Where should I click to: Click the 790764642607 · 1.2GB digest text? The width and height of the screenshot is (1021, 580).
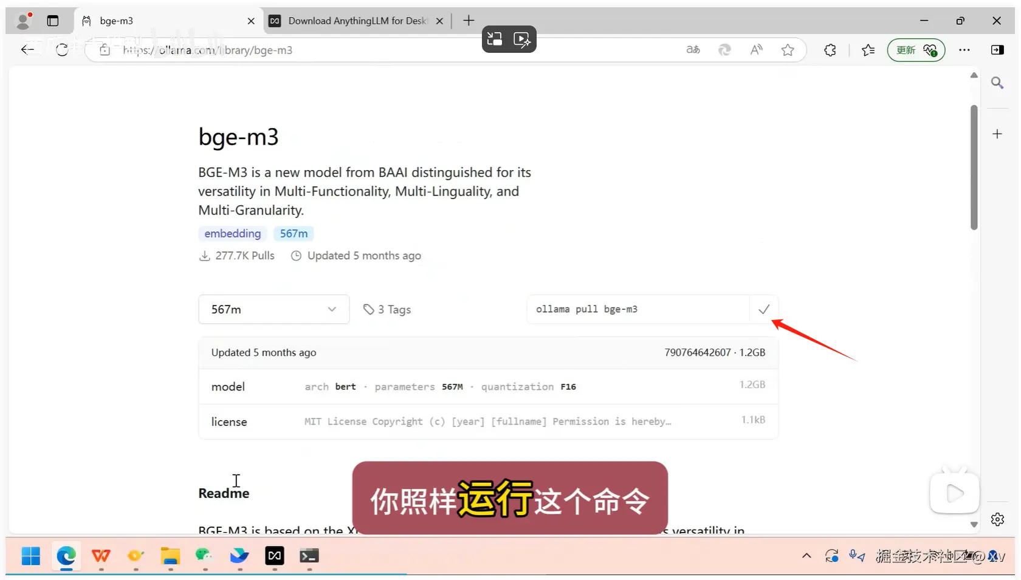[715, 352]
